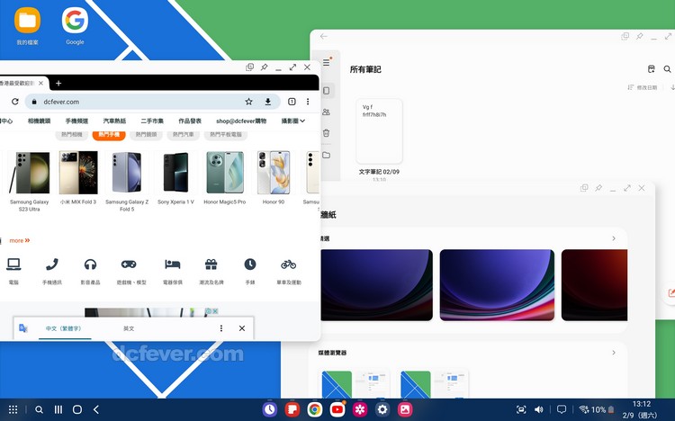Open taskbar search magnifier

(40, 409)
